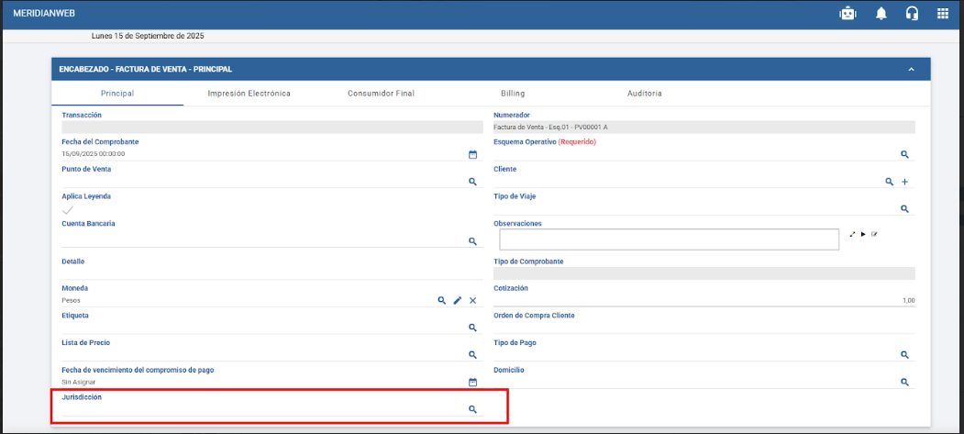Collapse the Encabezado Factura de Venta panel

pyautogui.click(x=911, y=70)
